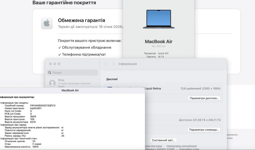
Task: Click the Інформація про технічний стан heading
Action: 19,139
